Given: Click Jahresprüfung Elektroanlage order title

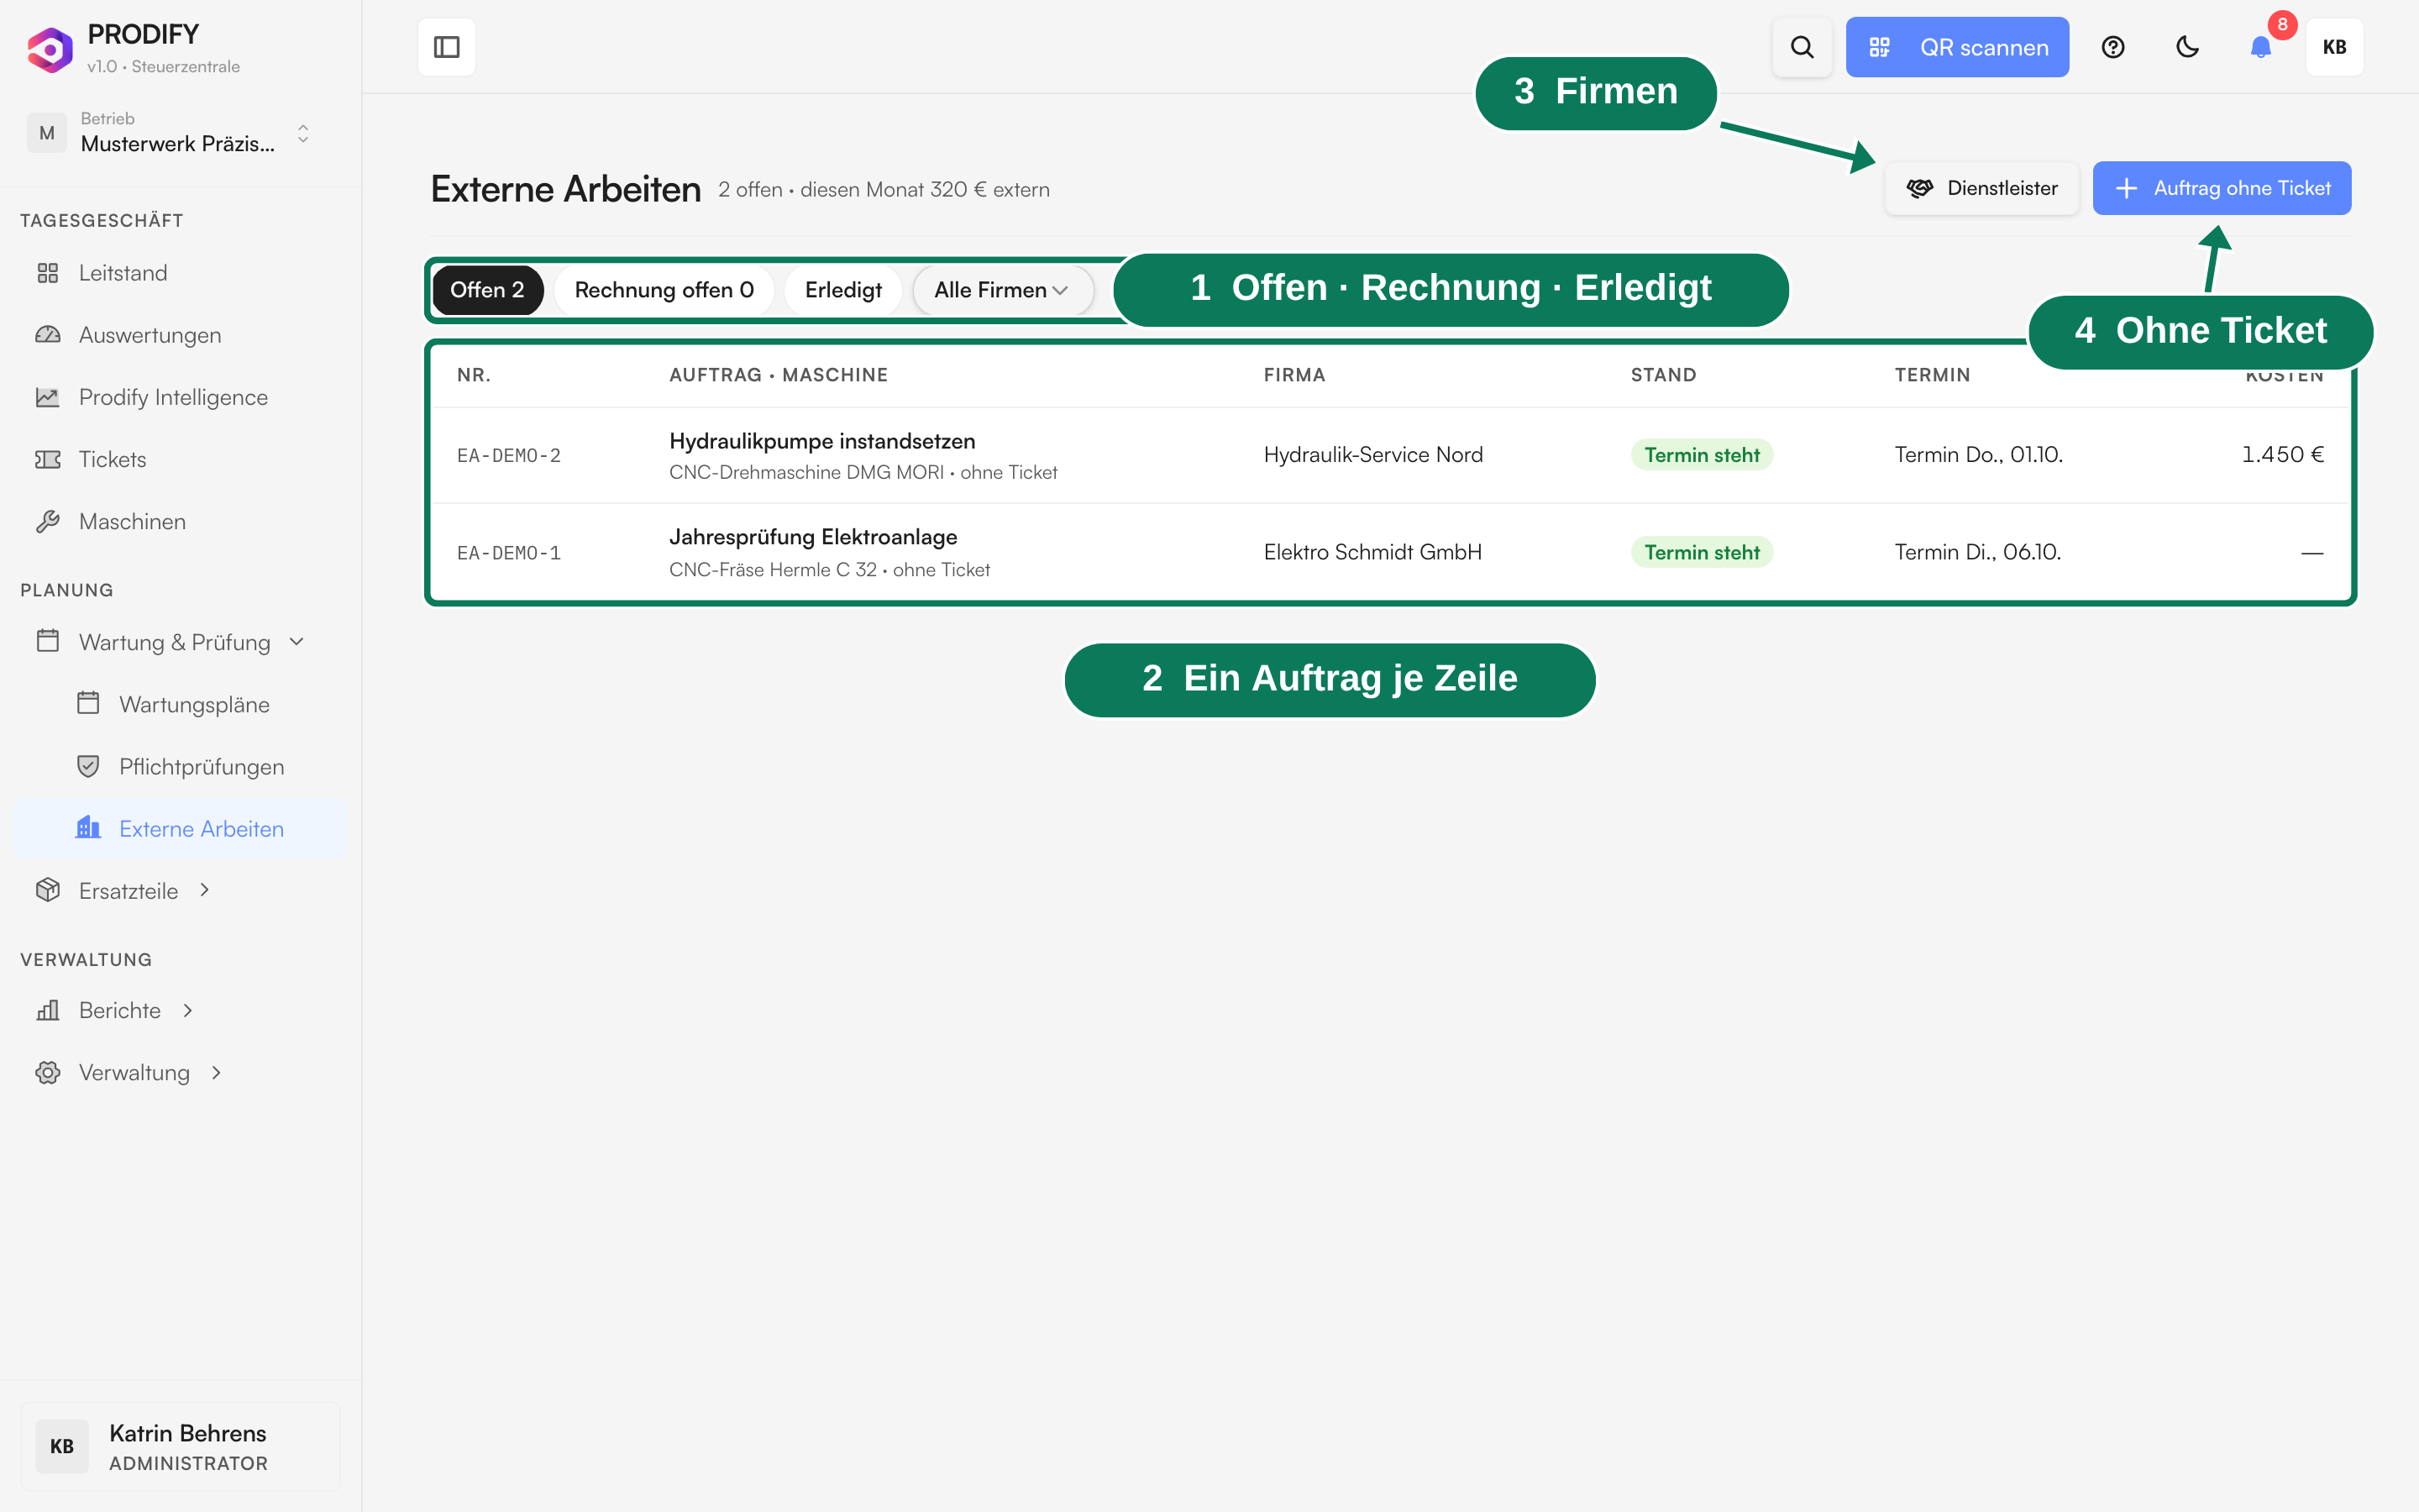Looking at the screenshot, I should pyautogui.click(x=813, y=537).
